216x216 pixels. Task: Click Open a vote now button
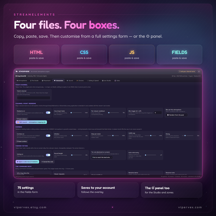coord(27,162)
